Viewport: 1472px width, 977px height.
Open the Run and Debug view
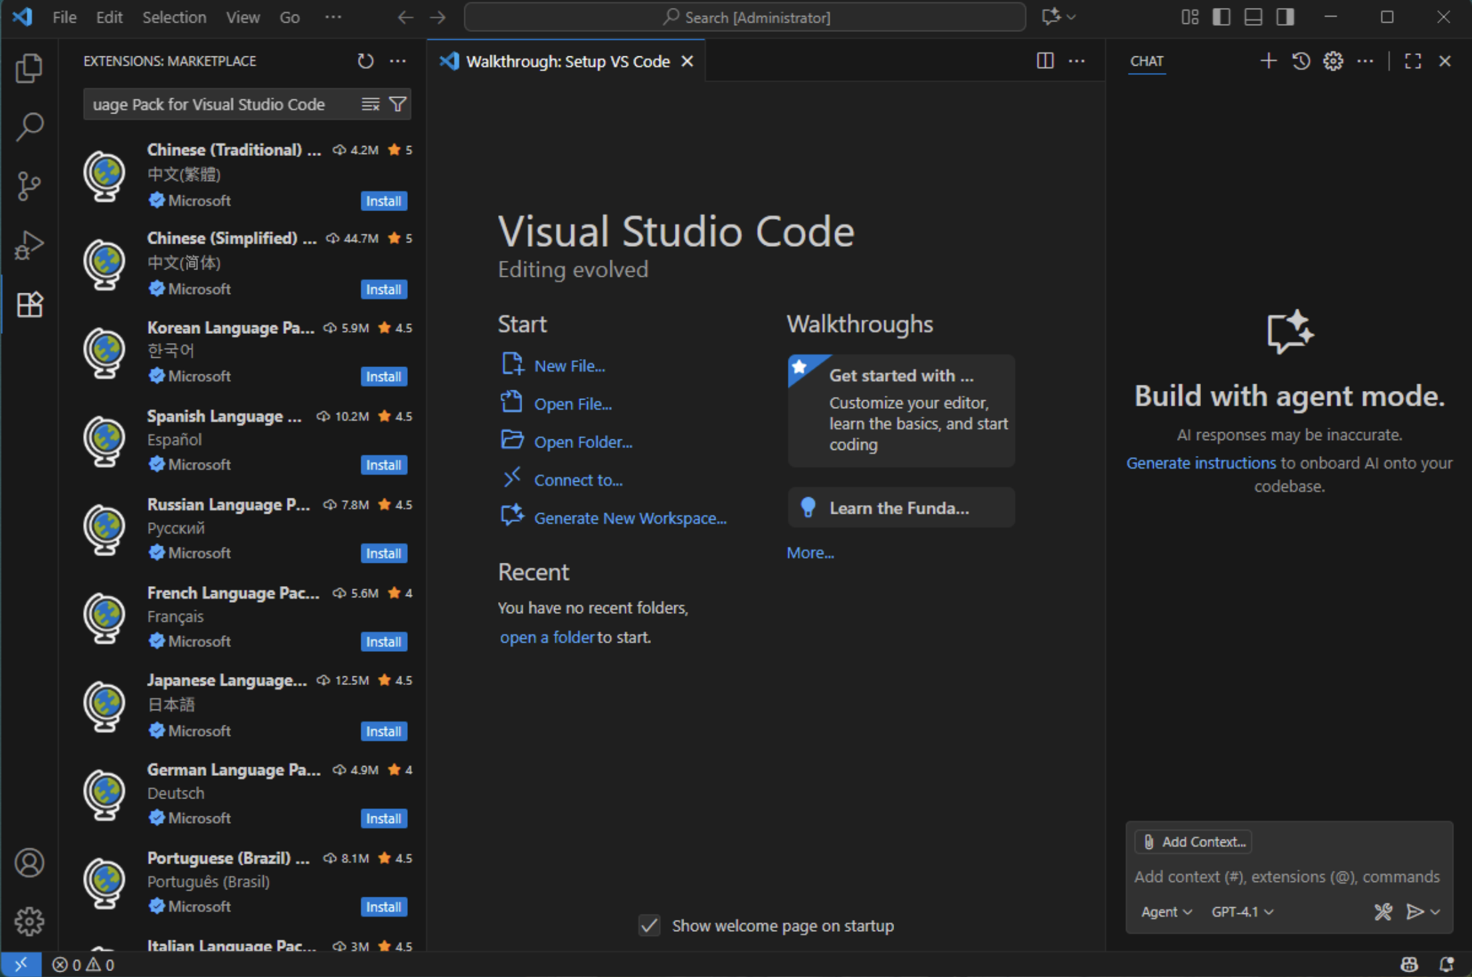(x=29, y=245)
